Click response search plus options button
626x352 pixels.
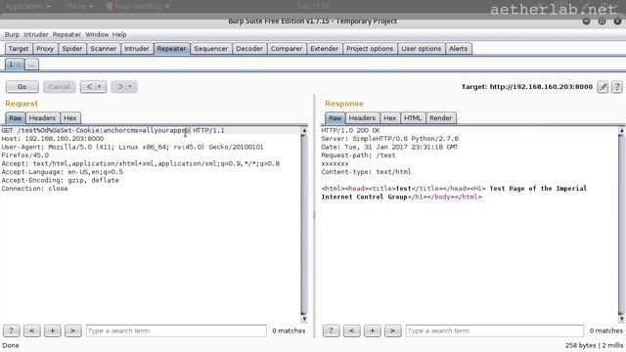[x=372, y=330]
